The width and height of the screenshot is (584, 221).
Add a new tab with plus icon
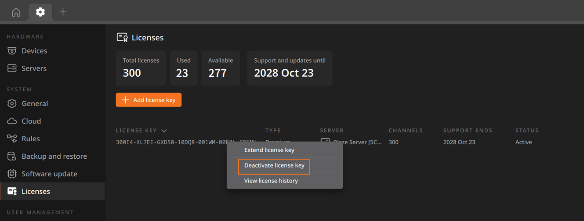[x=63, y=12]
